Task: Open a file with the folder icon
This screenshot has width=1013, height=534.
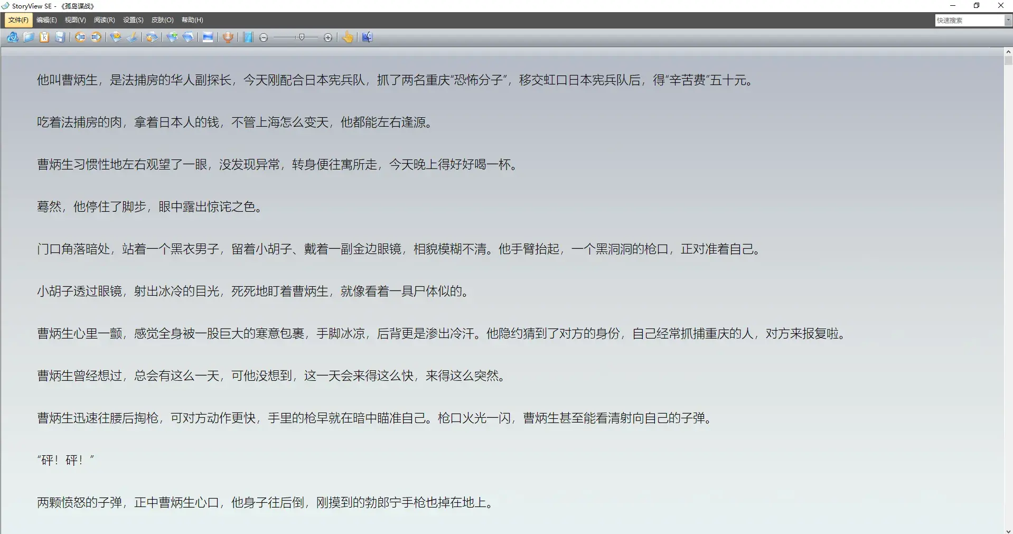Action: [29, 37]
